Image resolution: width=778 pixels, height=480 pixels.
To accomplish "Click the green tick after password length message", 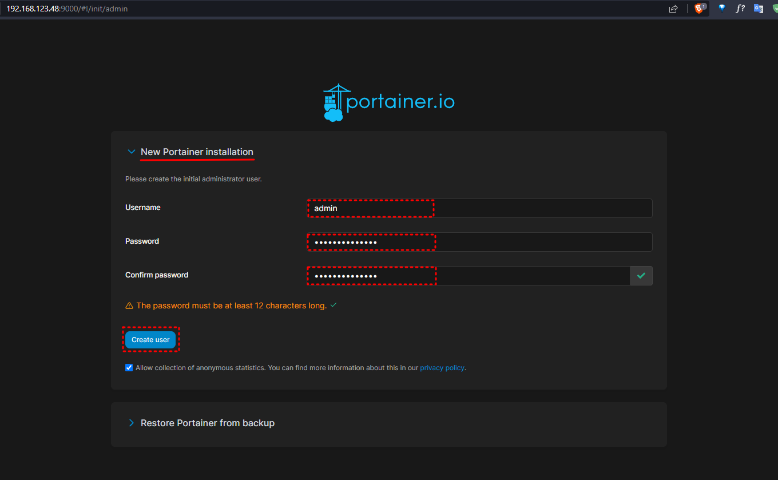I will [x=334, y=306].
